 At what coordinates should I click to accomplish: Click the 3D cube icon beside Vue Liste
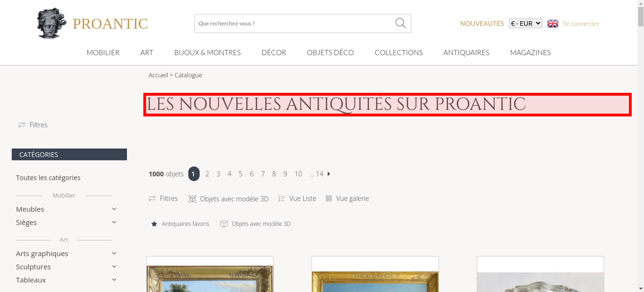coord(192,199)
